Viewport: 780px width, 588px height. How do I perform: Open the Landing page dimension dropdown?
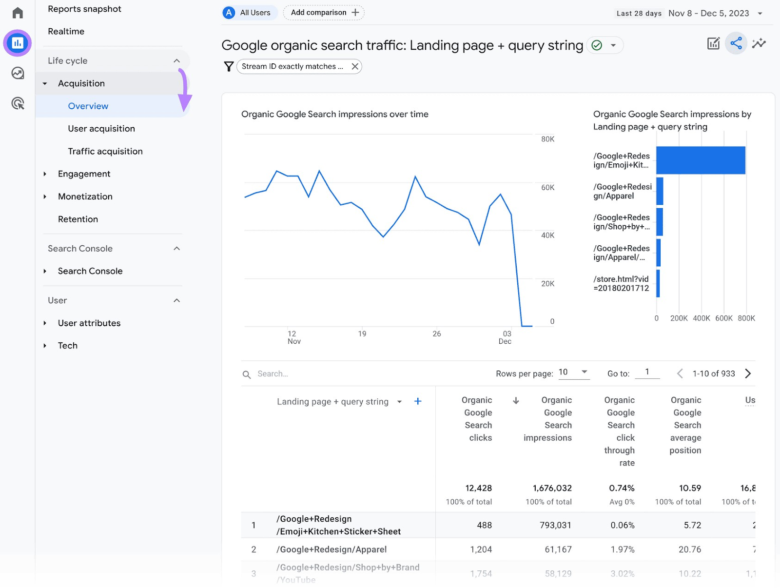399,402
